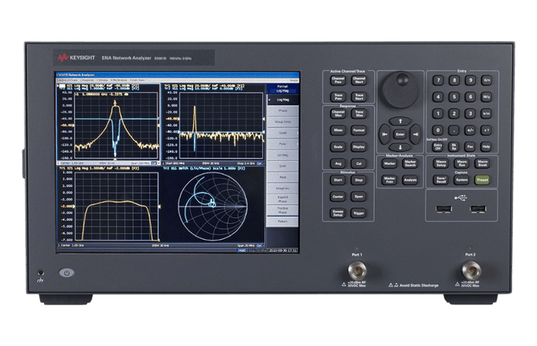Hit the green Preset key

point(483,180)
